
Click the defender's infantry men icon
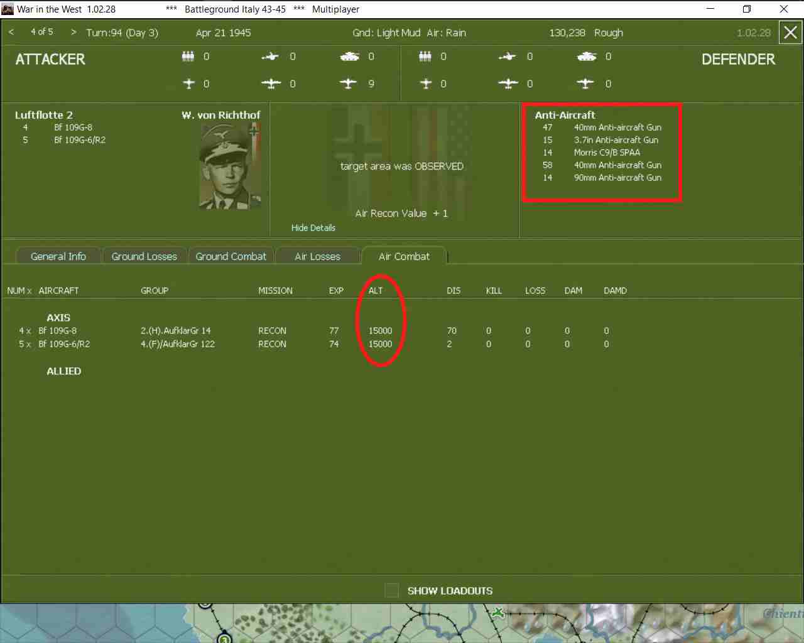pyautogui.click(x=425, y=57)
